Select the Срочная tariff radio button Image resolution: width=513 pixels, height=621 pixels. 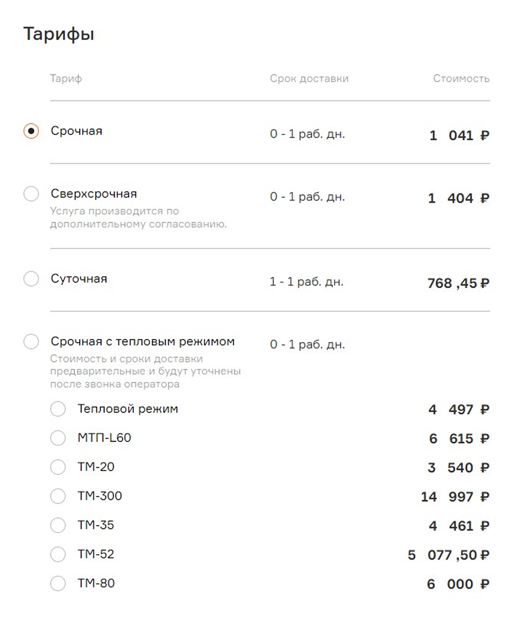pos(31,131)
